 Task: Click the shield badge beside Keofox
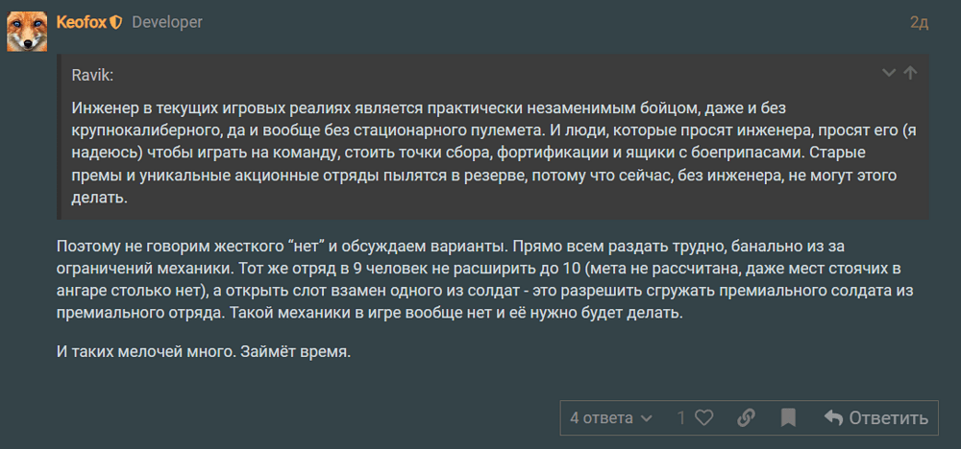pyautogui.click(x=115, y=22)
